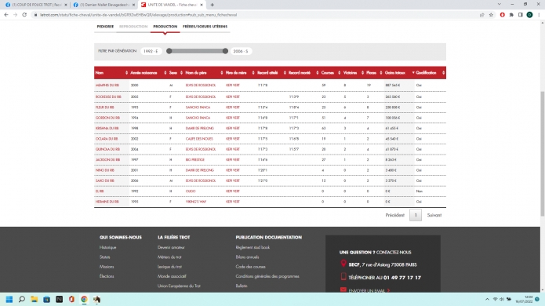Open a new browser tab with plus

click(212, 5)
